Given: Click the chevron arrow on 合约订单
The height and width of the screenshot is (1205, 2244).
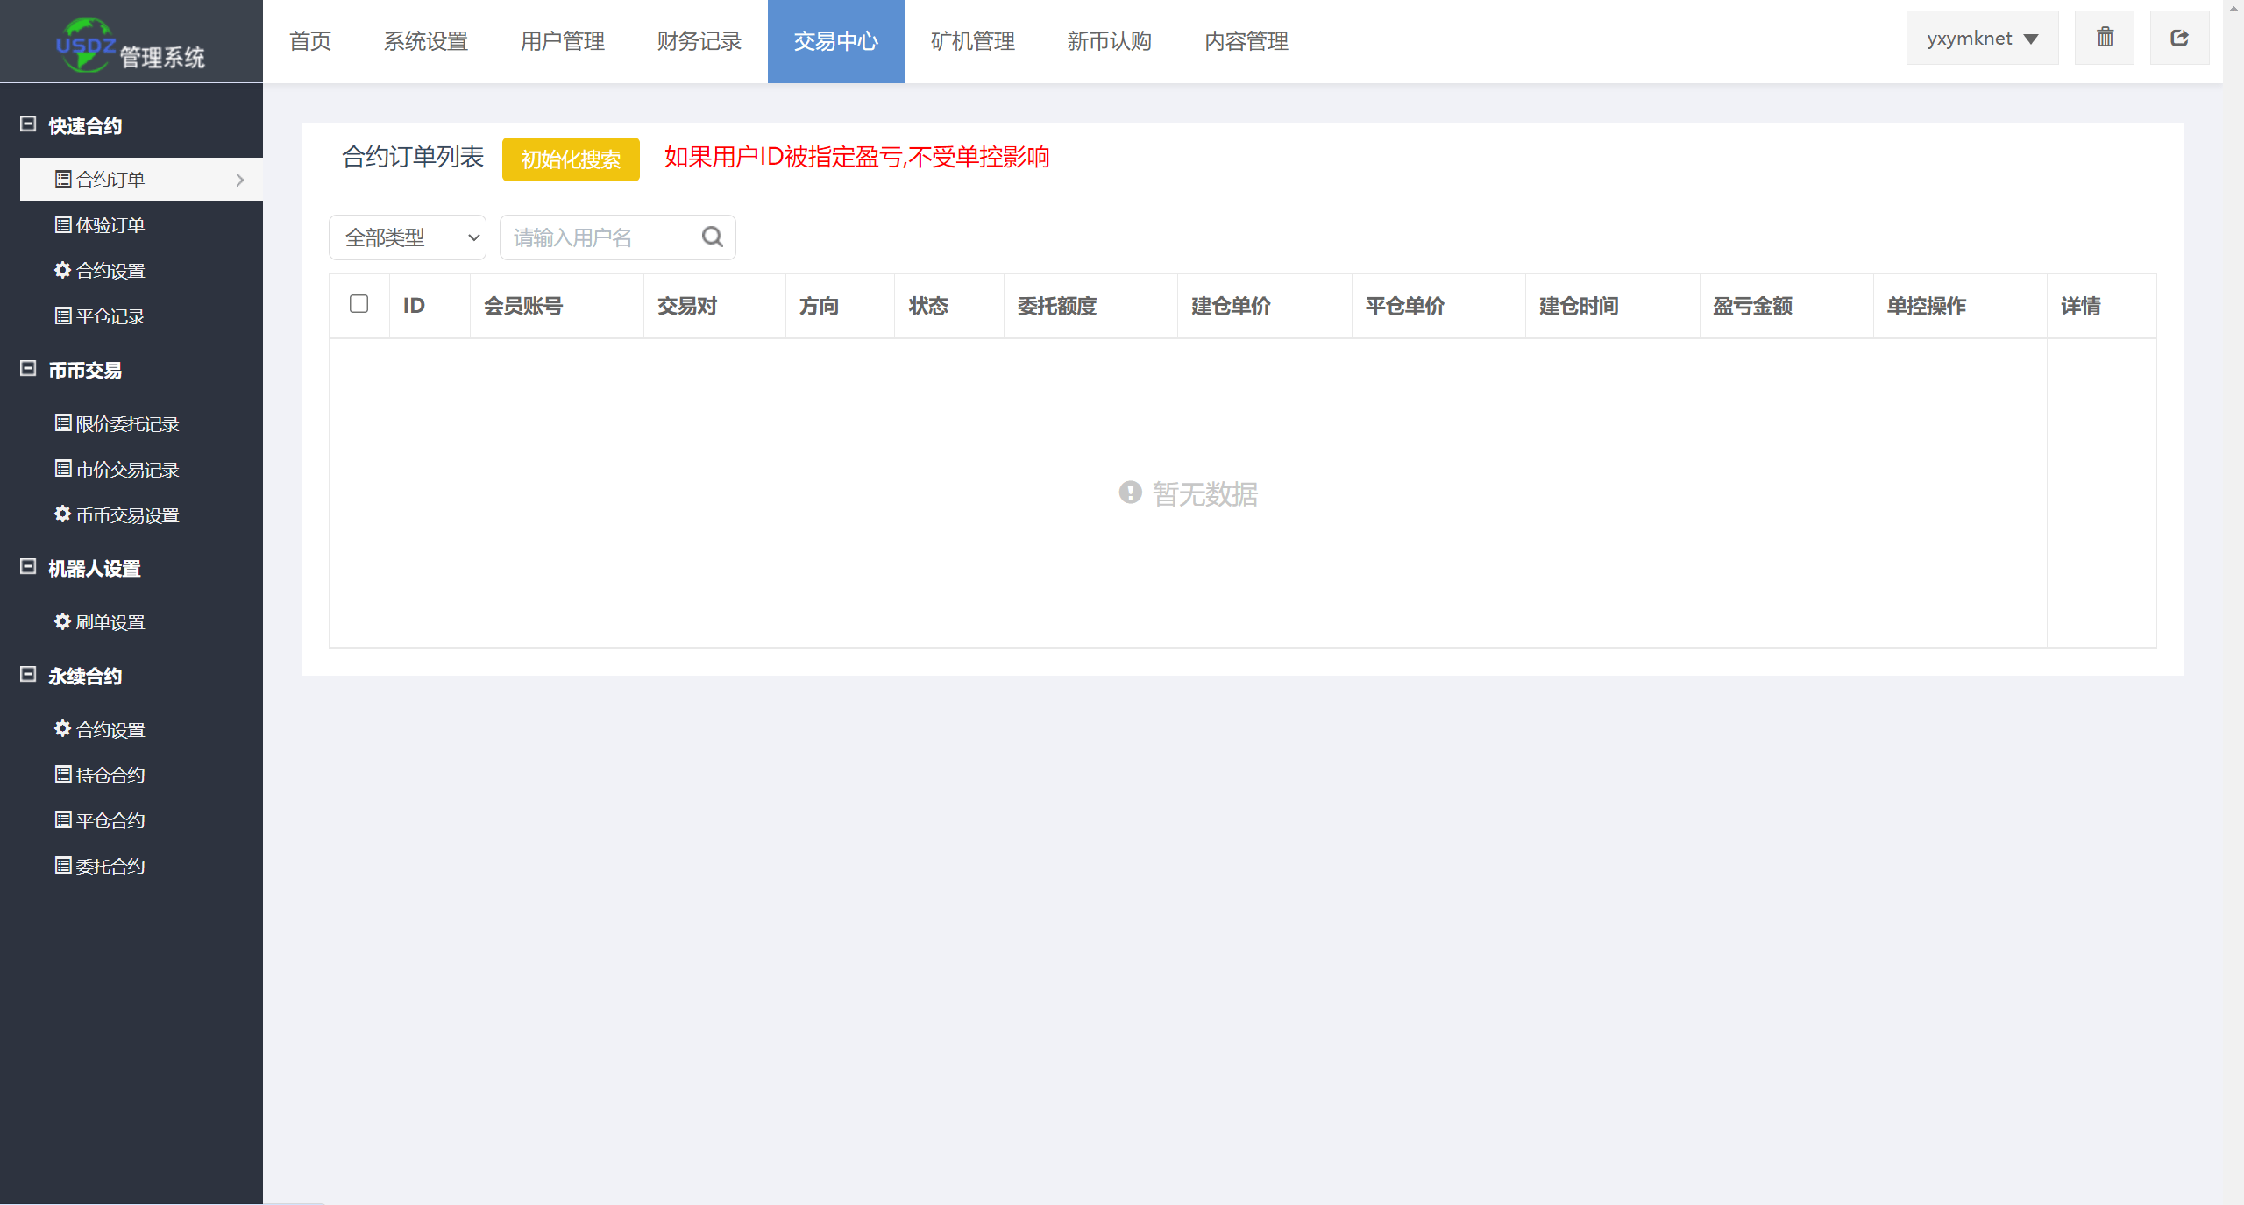Looking at the screenshot, I should tap(240, 180).
